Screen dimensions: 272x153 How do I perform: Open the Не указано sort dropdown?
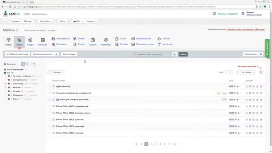248,72
